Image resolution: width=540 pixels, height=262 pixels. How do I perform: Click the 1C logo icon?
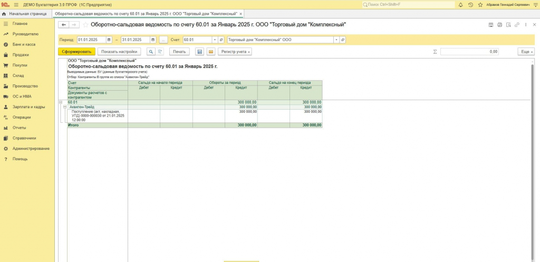tap(5, 5)
